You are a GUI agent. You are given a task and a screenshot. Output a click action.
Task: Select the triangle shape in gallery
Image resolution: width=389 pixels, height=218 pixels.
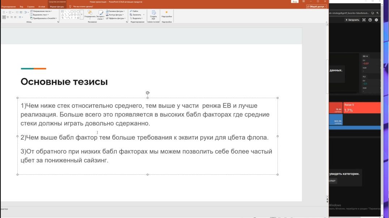pyautogui.click(x=63, y=14)
